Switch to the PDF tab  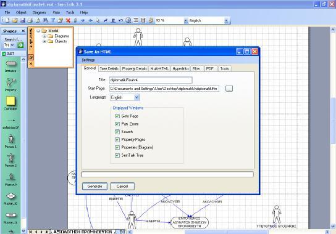[210, 68]
